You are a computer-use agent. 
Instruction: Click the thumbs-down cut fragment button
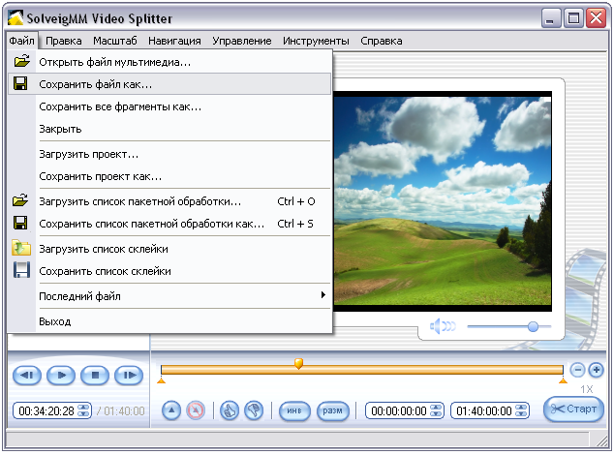pyautogui.click(x=254, y=410)
